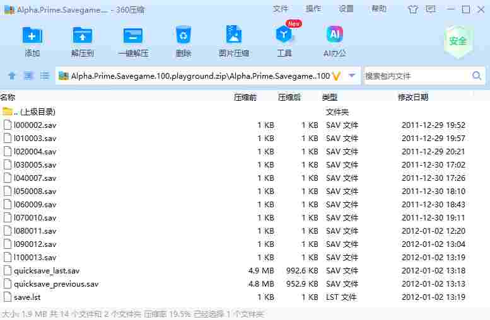Click the skin (shirt) icon in title bar
Image resolution: width=490 pixels, height=320 pixels.
413,9
